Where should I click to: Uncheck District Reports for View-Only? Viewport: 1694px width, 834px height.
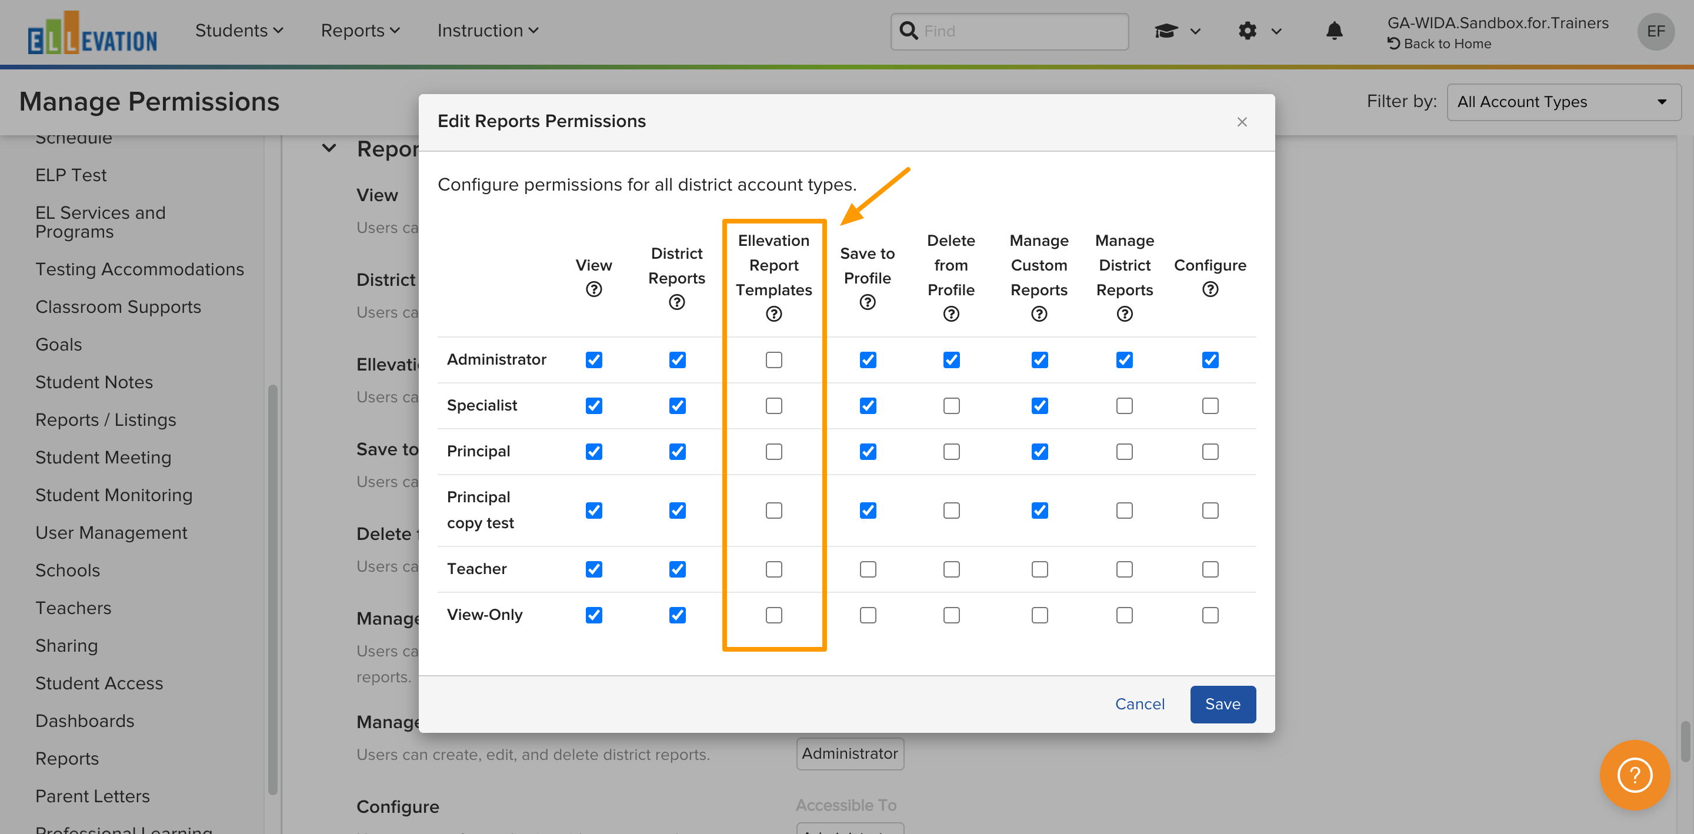(x=676, y=615)
